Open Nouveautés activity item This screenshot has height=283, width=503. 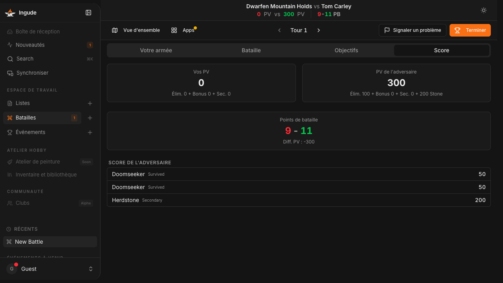(x=50, y=45)
